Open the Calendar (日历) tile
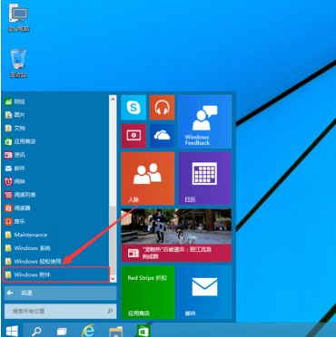 pos(204,178)
